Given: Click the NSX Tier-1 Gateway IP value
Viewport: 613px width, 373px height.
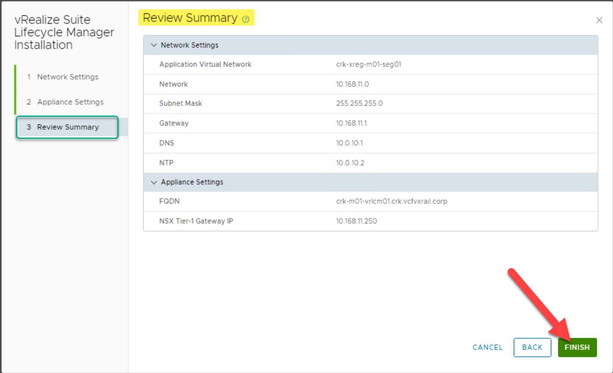Looking at the screenshot, I should [x=356, y=221].
